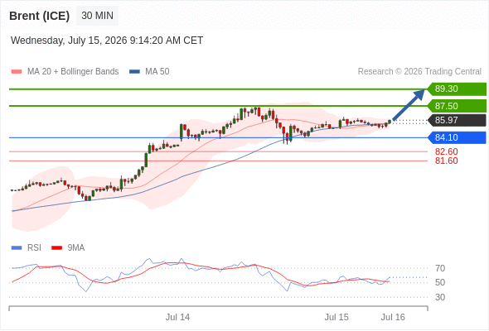Select the Jul 16 date marker

point(393,317)
